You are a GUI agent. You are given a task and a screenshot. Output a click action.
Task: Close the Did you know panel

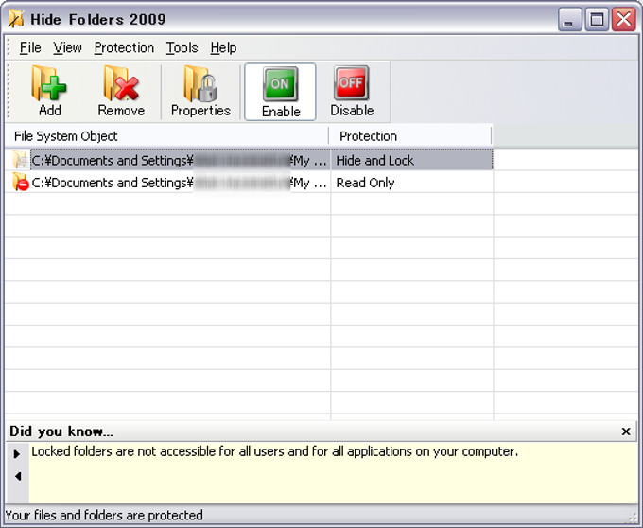626,431
